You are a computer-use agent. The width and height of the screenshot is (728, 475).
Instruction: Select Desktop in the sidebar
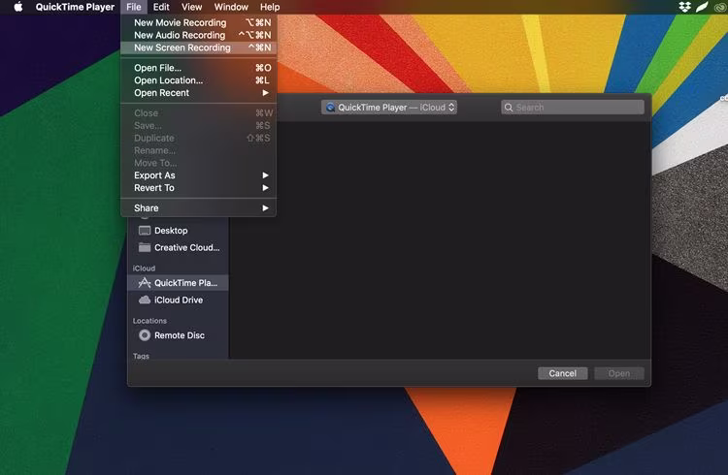click(178, 231)
